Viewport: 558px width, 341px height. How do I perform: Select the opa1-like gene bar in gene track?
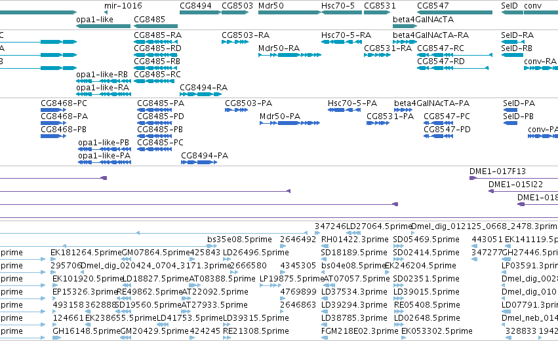(x=103, y=26)
